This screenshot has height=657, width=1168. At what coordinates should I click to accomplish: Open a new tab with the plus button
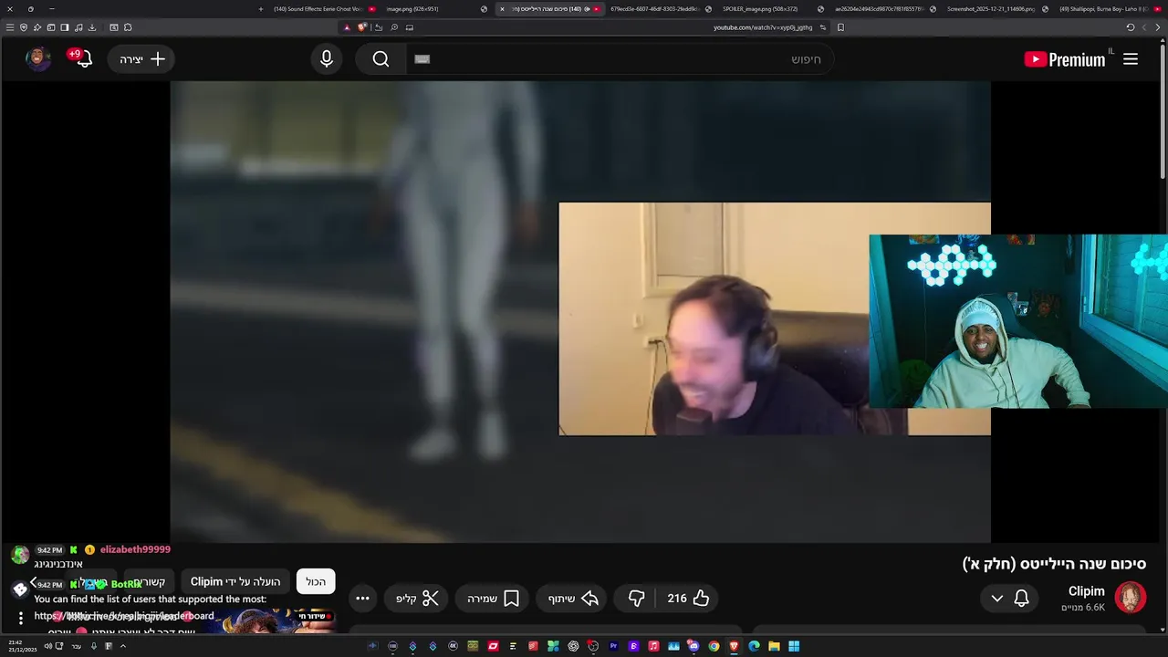(261, 9)
